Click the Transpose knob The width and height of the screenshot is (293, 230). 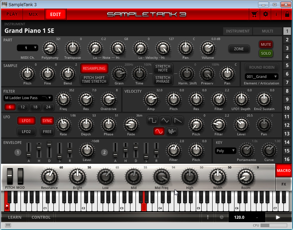[x=73, y=48]
